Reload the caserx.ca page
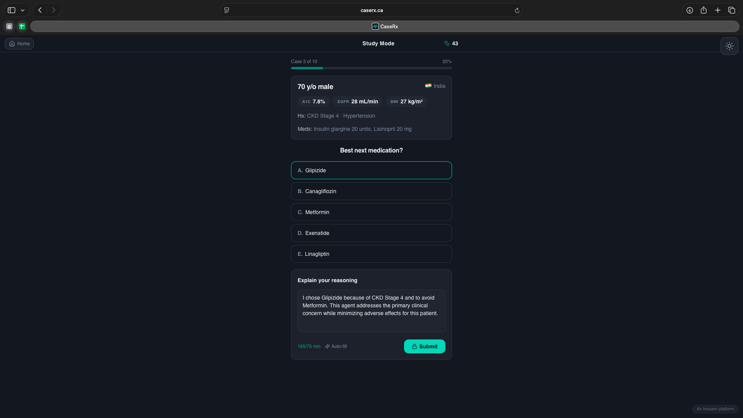This screenshot has height=418, width=743. [517, 10]
